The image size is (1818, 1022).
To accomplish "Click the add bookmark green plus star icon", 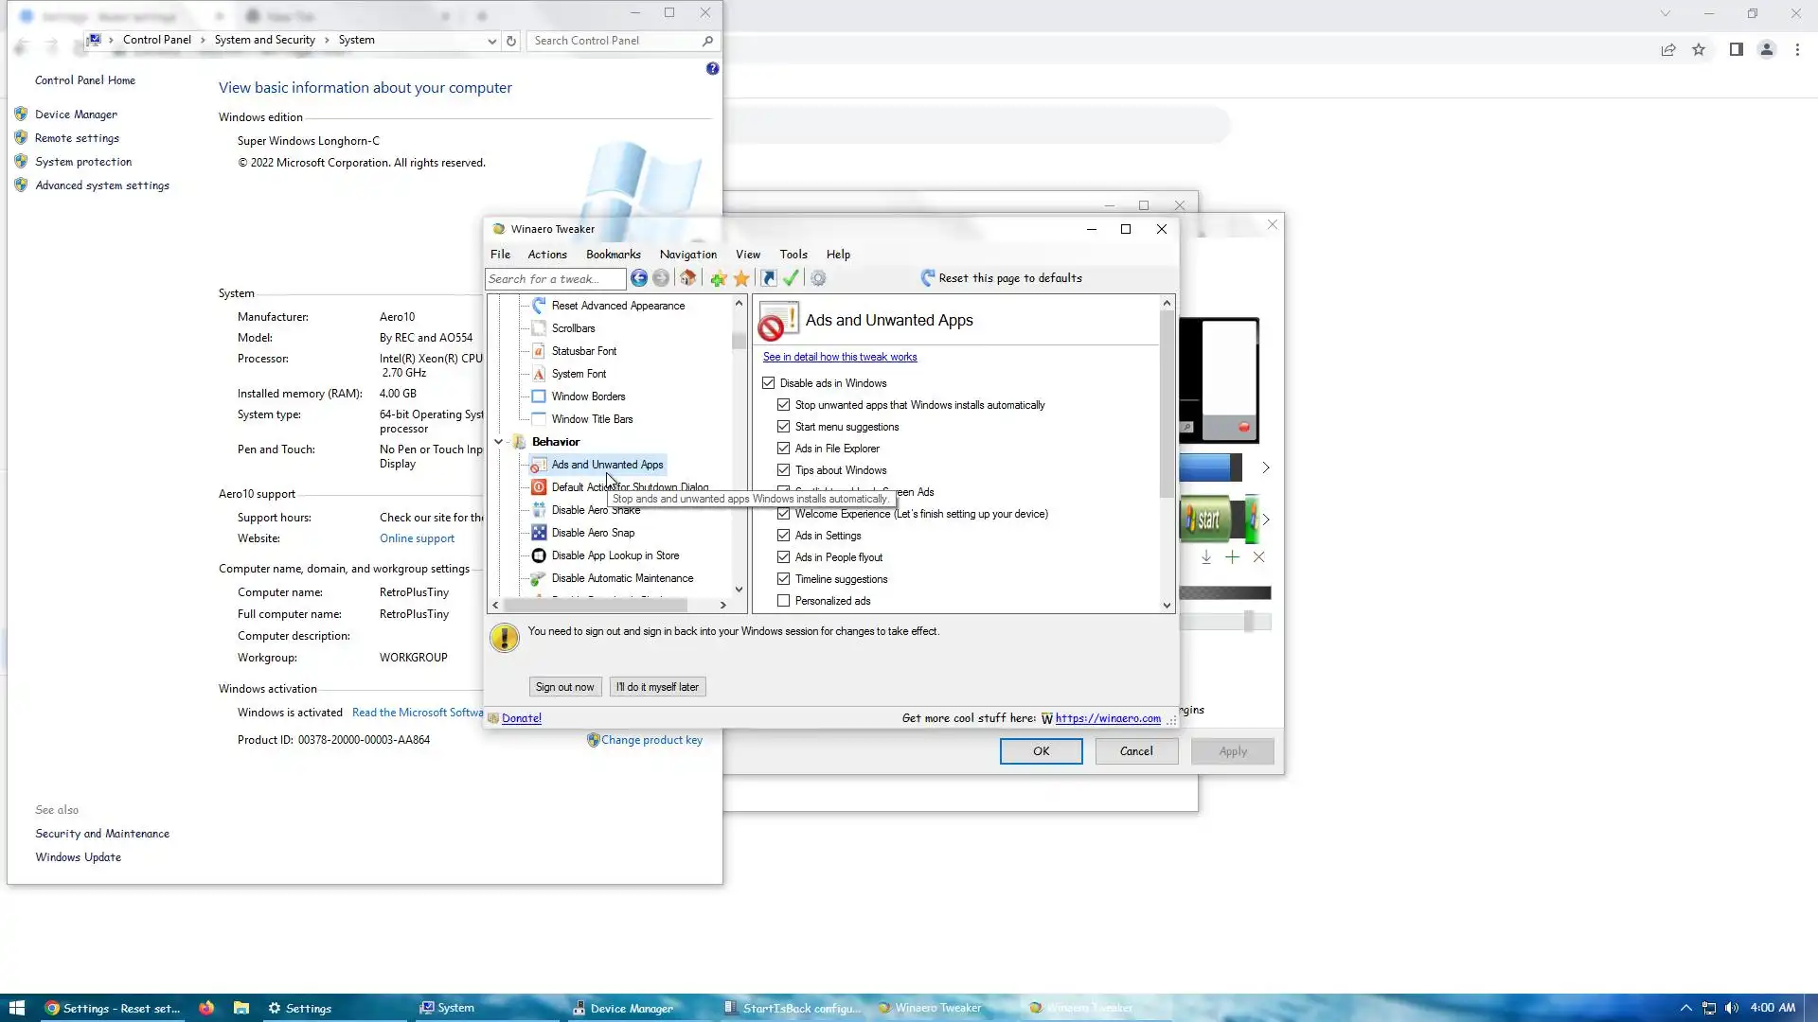I will coord(718,278).
